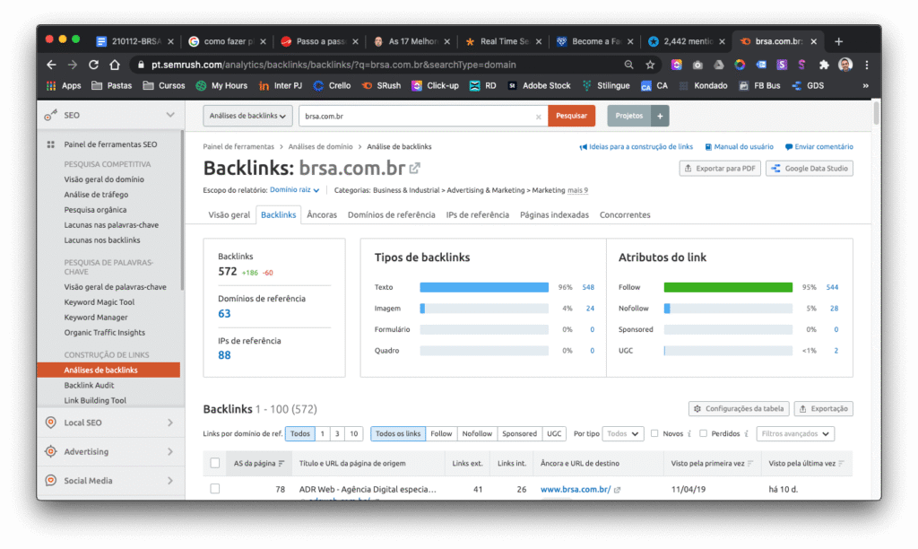Check the row checkbox for ADR Web

[x=215, y=489]
